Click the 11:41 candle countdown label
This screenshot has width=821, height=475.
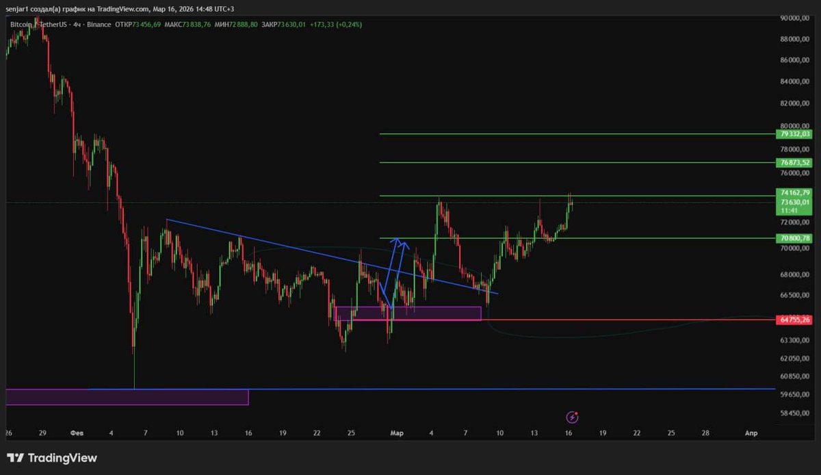pos(788,211)
